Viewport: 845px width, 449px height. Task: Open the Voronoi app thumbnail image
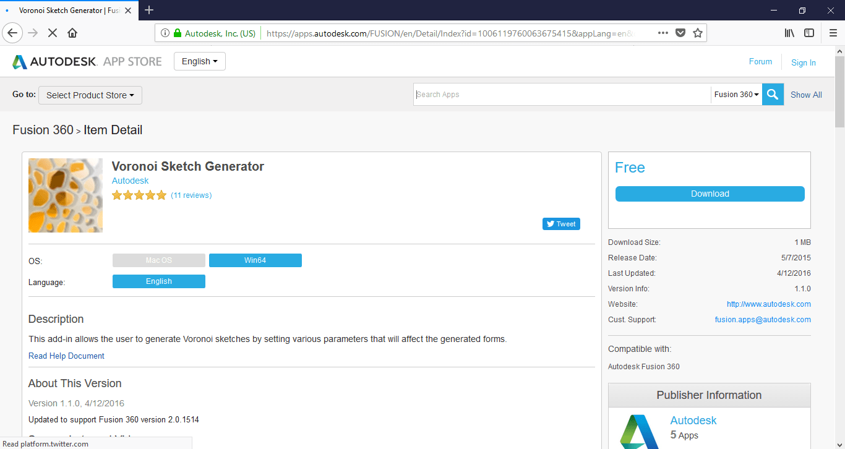coord(66,195)
